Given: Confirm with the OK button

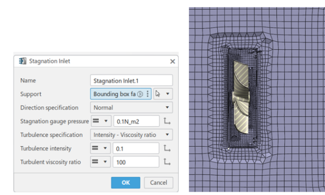Looking at the screenshot, I should coord(126,183).
